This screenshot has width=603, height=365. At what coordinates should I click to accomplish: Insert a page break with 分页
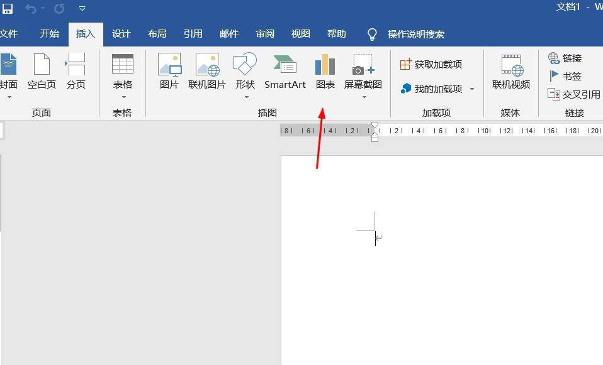(x=76, y=70)
